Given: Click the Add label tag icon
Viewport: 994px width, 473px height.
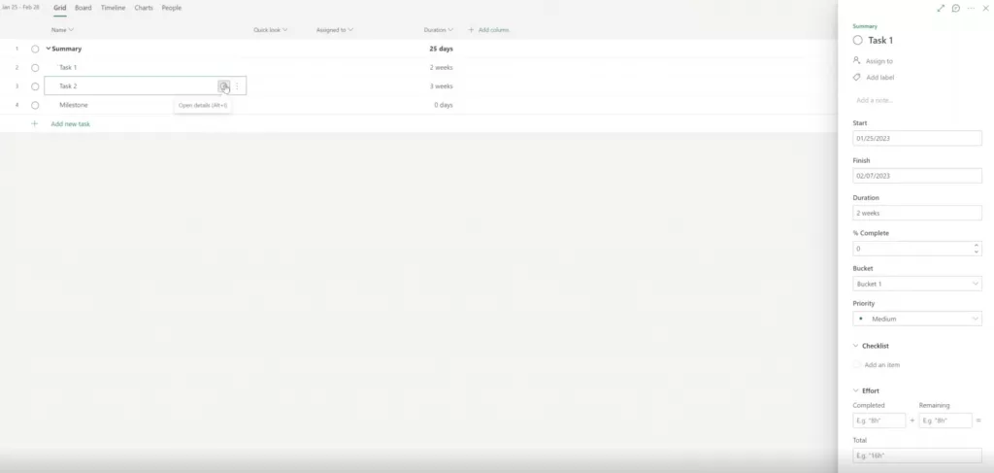Looking at the screenshot, I should click(856, 77).
